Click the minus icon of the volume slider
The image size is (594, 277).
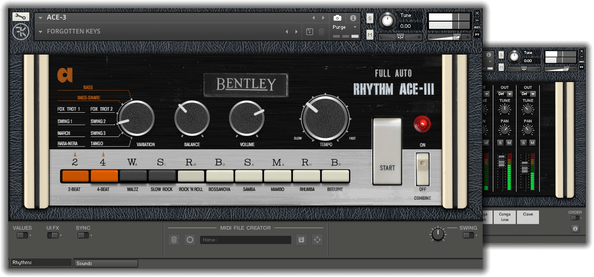point(431,37)
